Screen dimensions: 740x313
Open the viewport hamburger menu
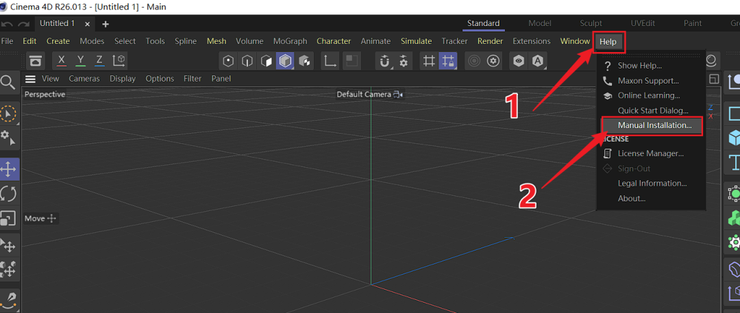tap(30, 79)
